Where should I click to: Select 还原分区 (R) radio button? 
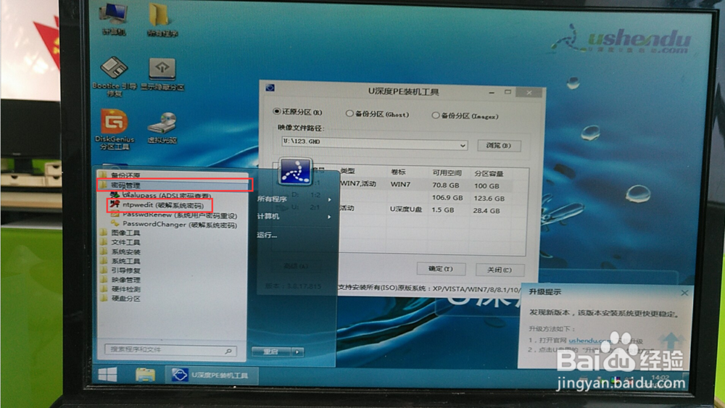[276, 112]
